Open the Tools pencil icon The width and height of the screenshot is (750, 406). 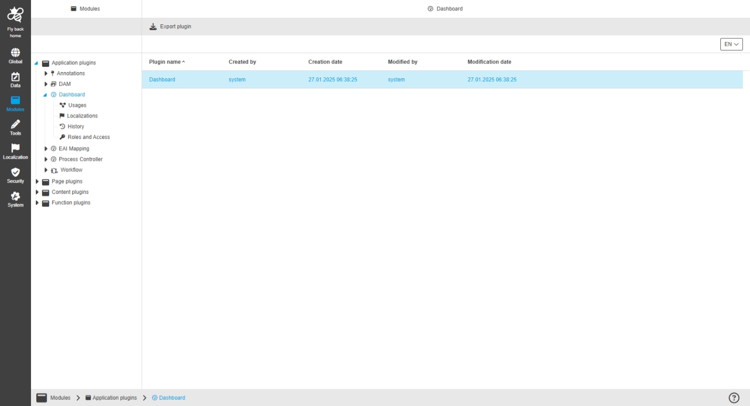coord(15,124)
